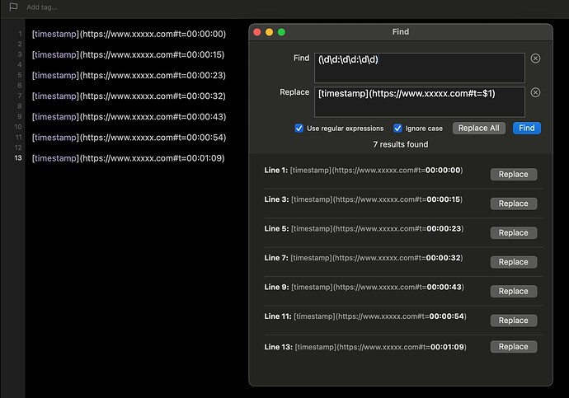Replace the match on Line 3
This screenshot has height=398, width=569.
pos(514,204)
